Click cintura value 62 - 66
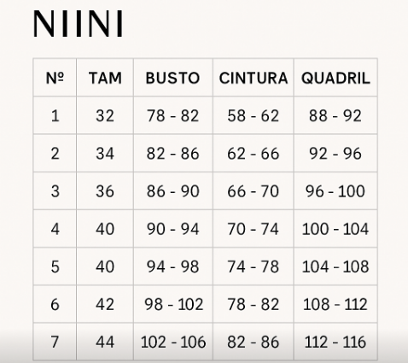 [254, 154]
